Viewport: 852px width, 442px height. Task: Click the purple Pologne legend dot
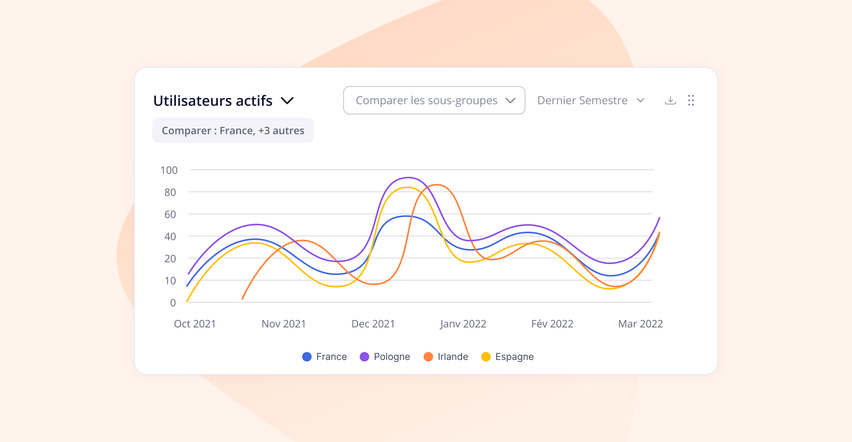pyautogui.click(x=364, y=357)
